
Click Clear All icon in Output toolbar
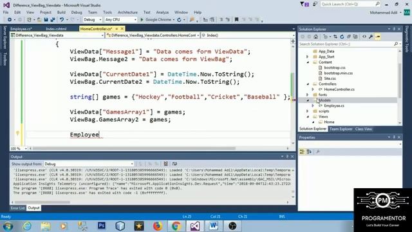166,164
